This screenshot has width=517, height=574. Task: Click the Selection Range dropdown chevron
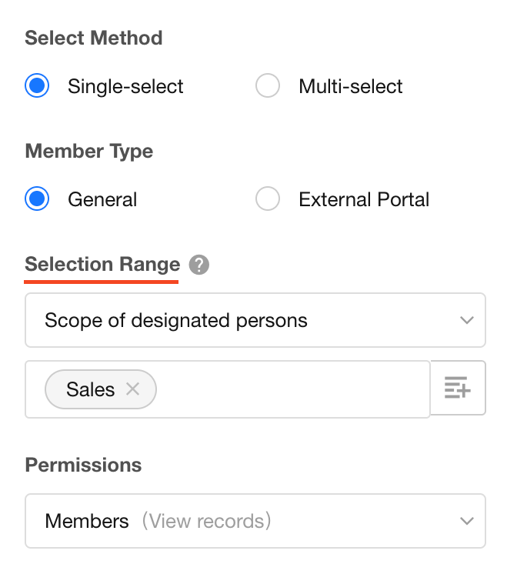coord(467,320)
